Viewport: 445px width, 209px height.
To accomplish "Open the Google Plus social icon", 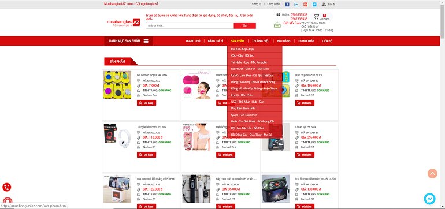I will coord(305,4).
